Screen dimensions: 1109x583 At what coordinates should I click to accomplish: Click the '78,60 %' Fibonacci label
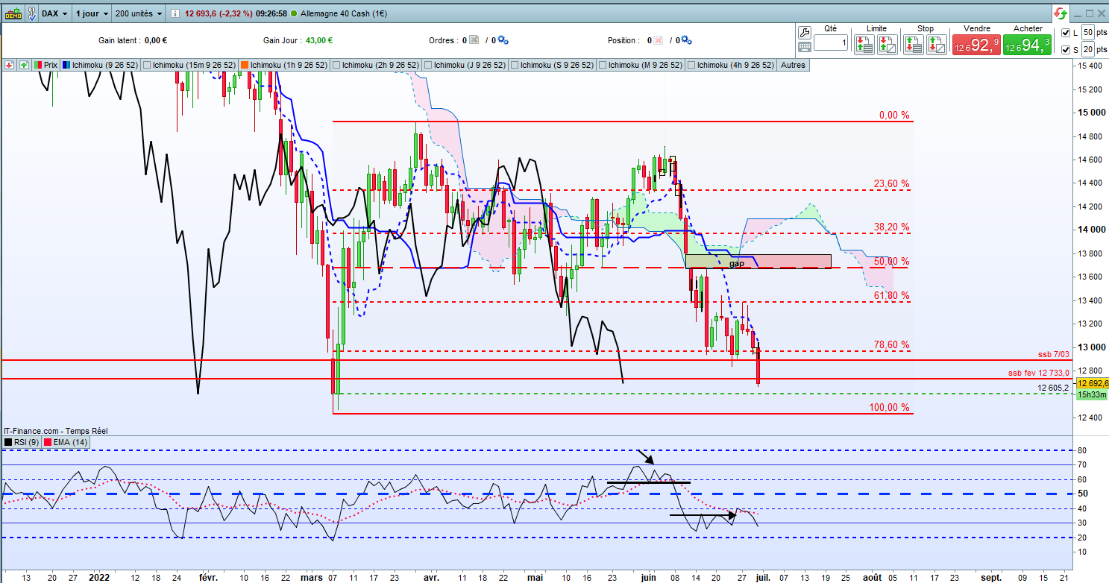pyautogui.click(x=891, y=345)
